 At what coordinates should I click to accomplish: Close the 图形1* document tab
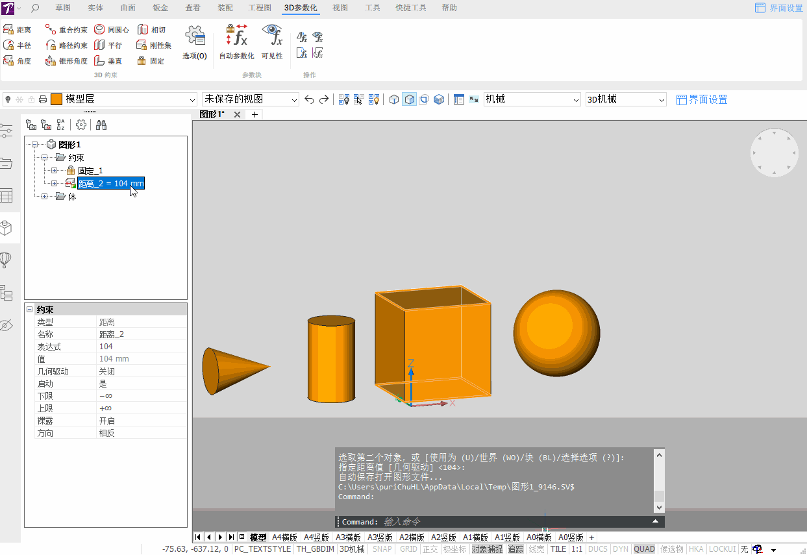[237, 114]
